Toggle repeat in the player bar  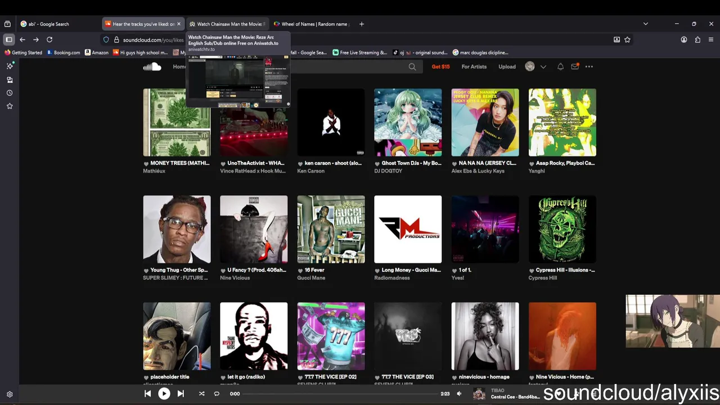217,394
